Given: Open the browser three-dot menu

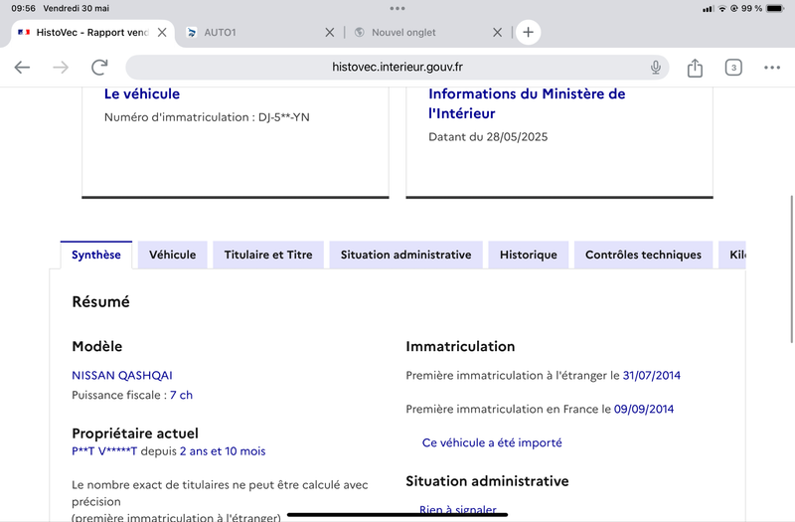Looking at the screenshot, I should click(x=772, y=68).
